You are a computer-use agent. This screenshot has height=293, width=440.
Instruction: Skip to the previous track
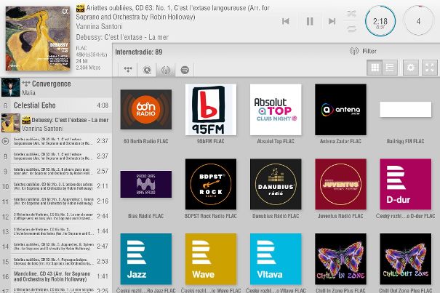[x=285, y=21]
